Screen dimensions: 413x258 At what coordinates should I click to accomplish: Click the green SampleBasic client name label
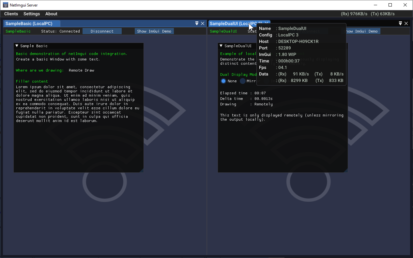coord(18,31)
